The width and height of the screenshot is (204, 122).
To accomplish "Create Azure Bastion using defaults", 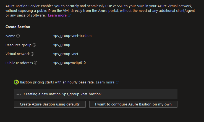I will pyautogui.click(x=50, y=104).
